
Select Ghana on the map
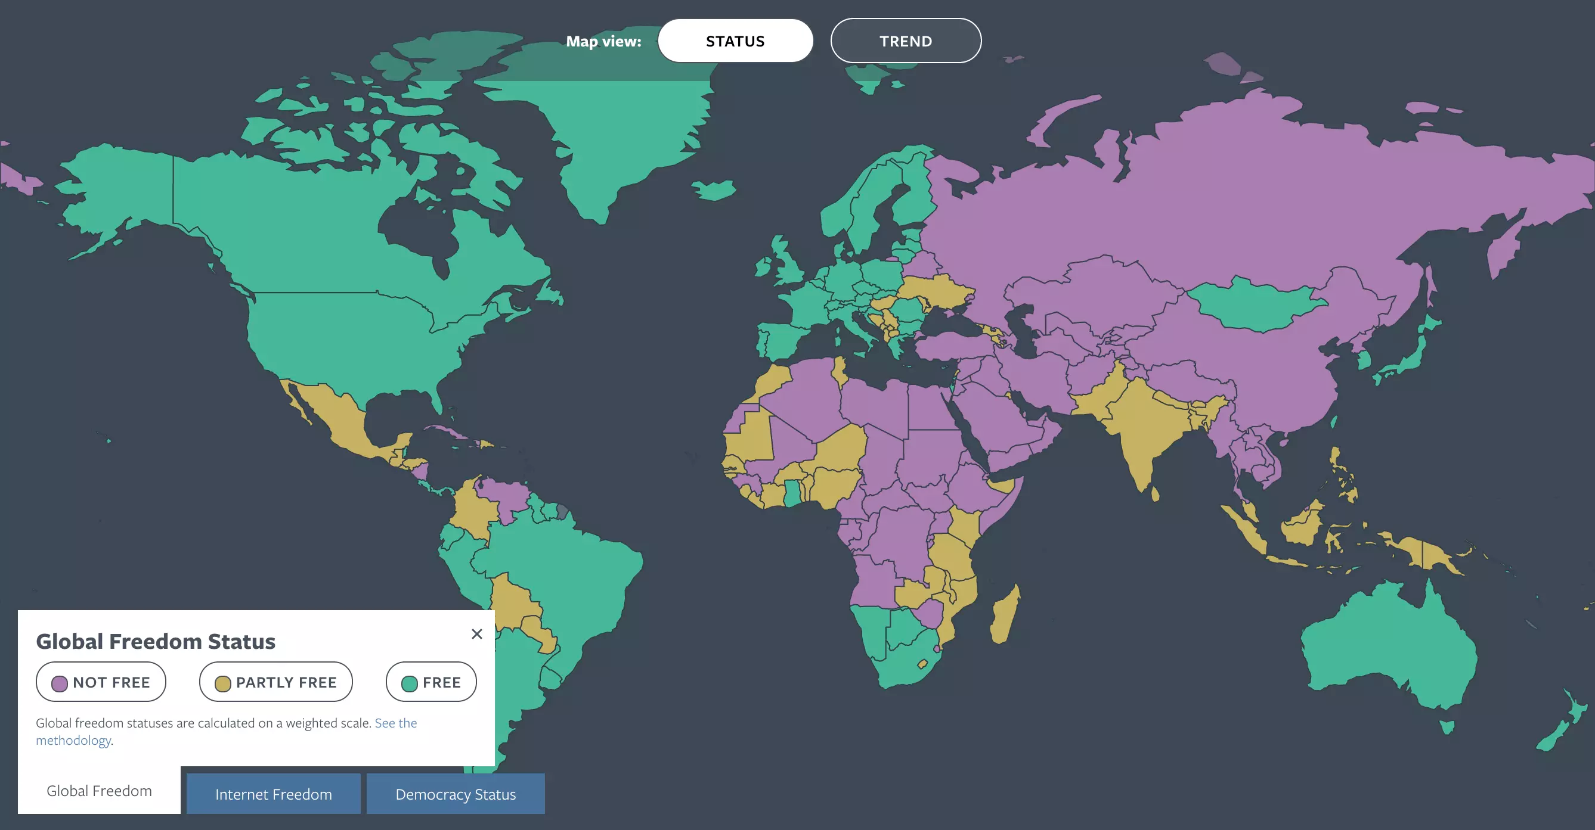click(792, 493)
